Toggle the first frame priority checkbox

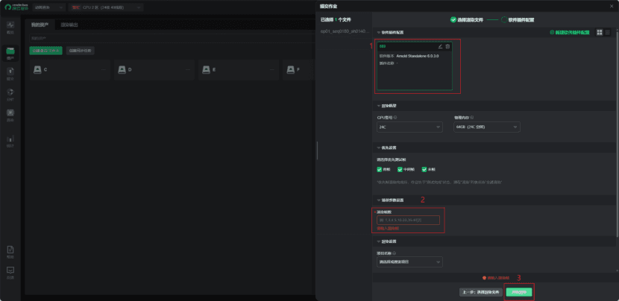[380, 169]
